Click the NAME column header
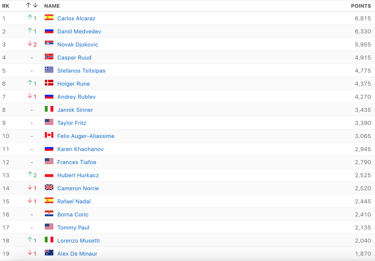This screenshot has width=375, height=261. 52,6
